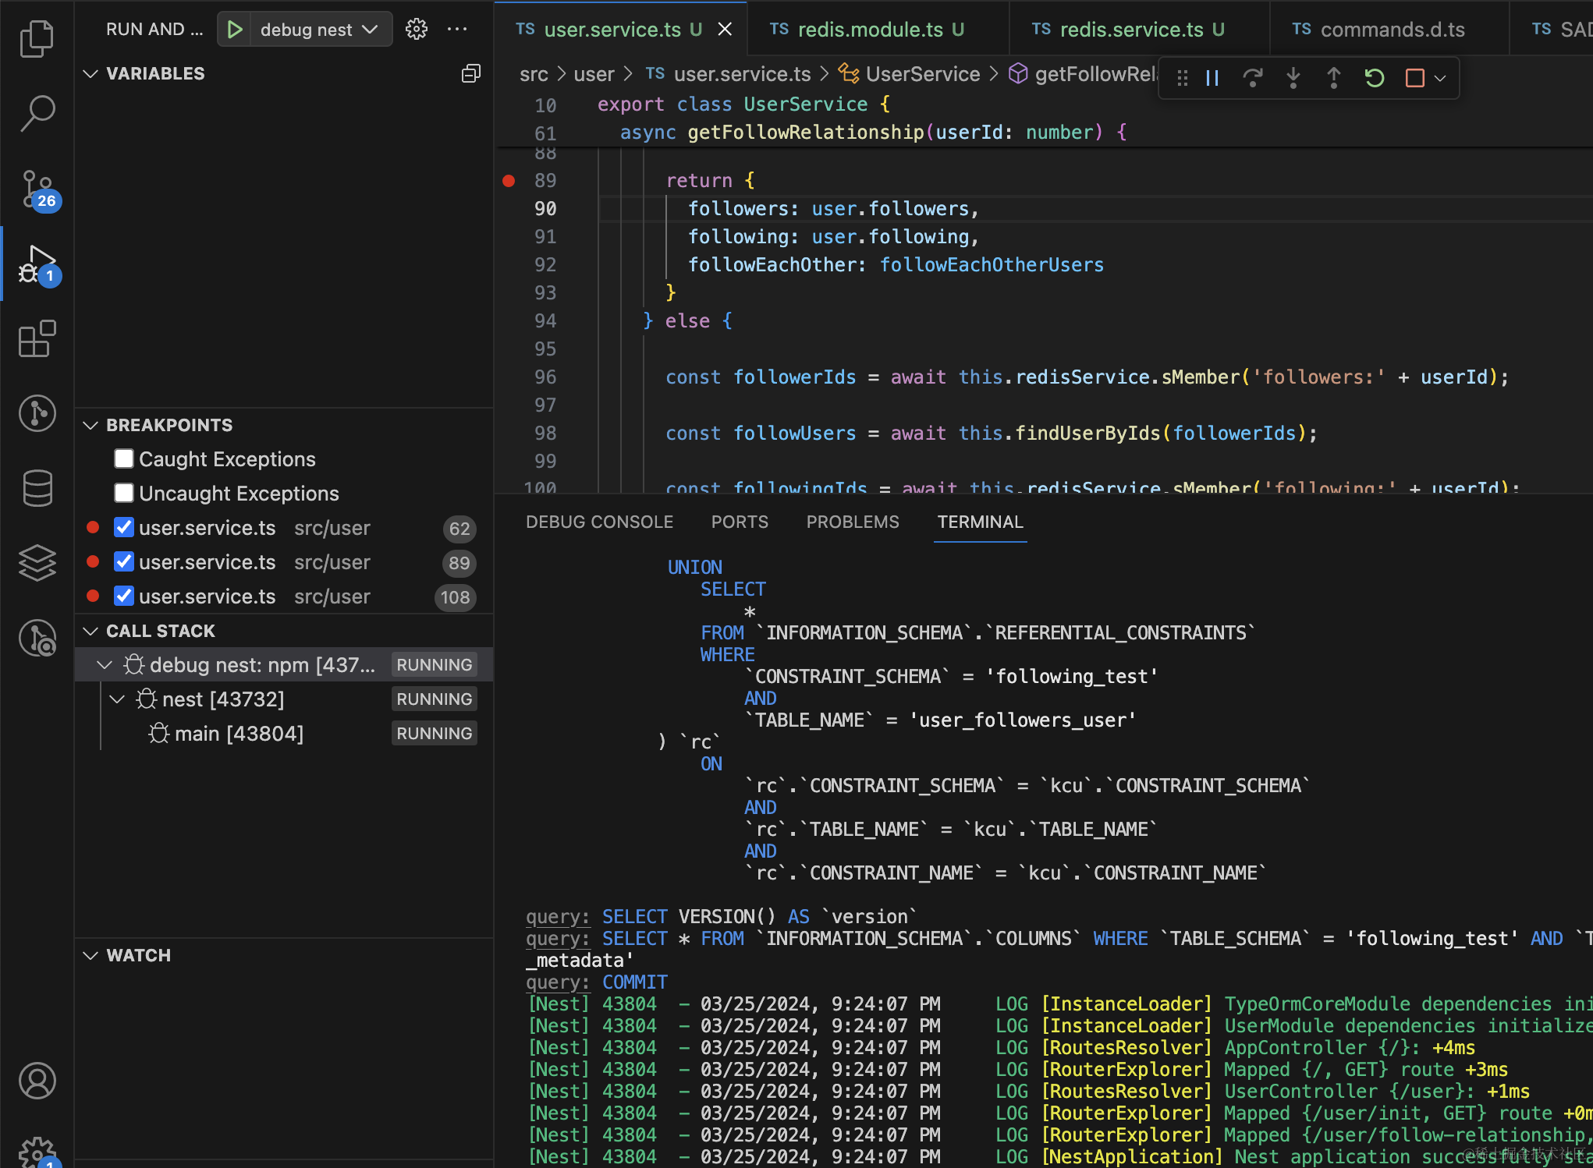1593x1168 pixels.
Task: Start debugging with the green play button
Action: click(234, 30)
